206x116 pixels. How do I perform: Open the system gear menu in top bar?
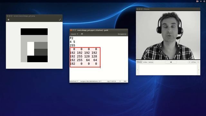point(204,1)
